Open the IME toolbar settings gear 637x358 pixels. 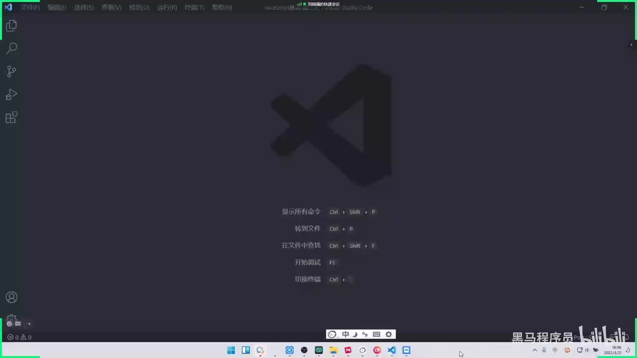click(389, 334)
